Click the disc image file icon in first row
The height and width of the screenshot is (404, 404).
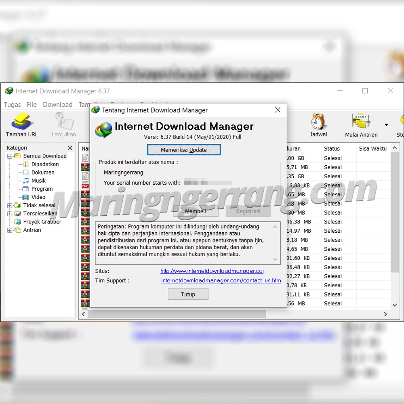[85, 158]
